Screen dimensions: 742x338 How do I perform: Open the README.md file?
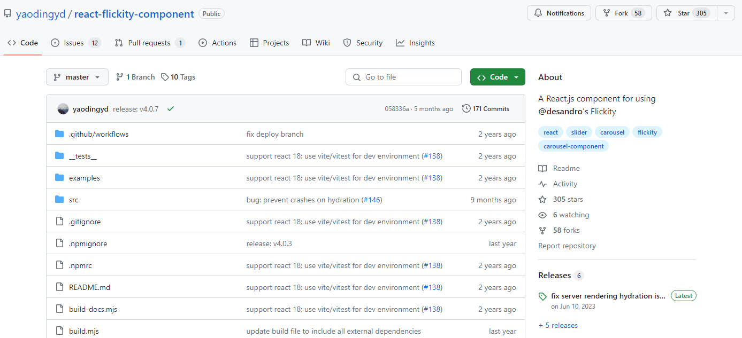(89, 287)
